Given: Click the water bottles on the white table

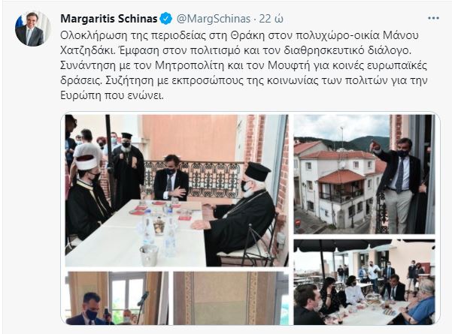Looking at the screenshot, I should click(x=159, y=227).
